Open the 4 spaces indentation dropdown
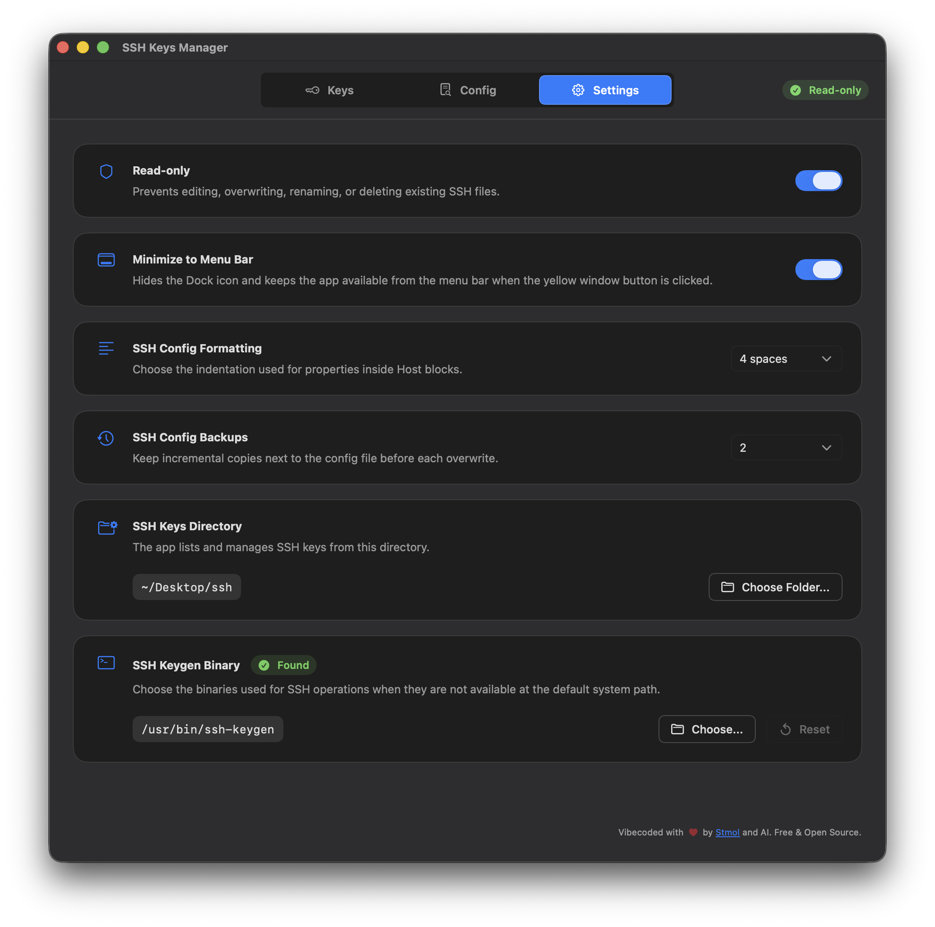The width and height of the screenshot is (935, 927). pos(786,359)
